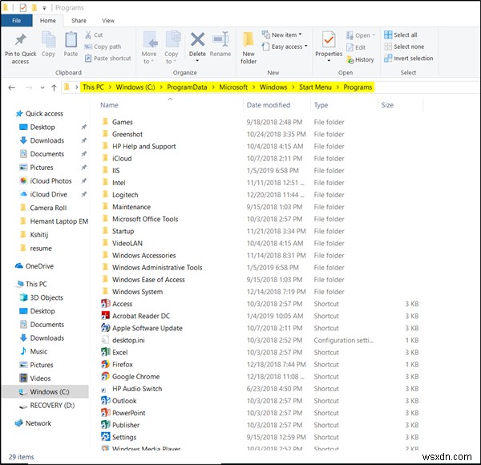Click breadcrumb chevron after ProgramData

pyautogui.click(x=213, y=87)
